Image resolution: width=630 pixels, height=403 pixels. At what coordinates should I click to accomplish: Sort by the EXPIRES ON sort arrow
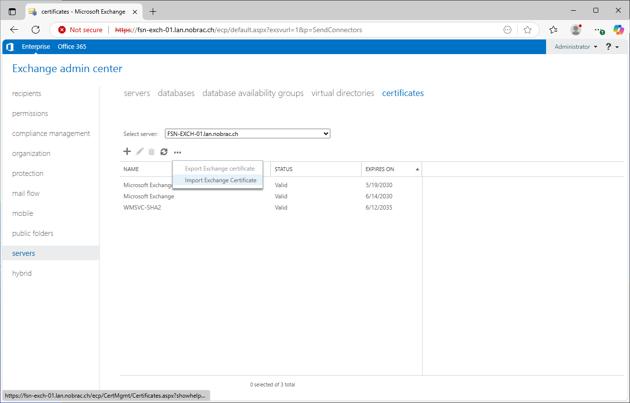click(417, 170)
